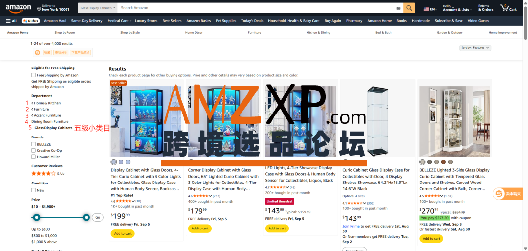Click the Deliver to location pin

[x=39, y=8]
